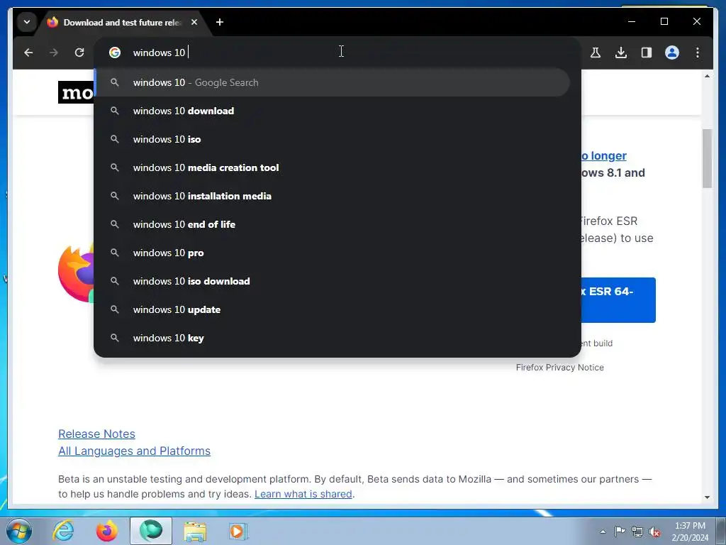Pick the 'windows 10 download' suggestion
This screenshot has height=545, width=726.
332,111
